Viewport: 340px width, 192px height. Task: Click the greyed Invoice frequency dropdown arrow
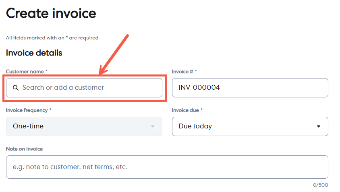[153, 126]
